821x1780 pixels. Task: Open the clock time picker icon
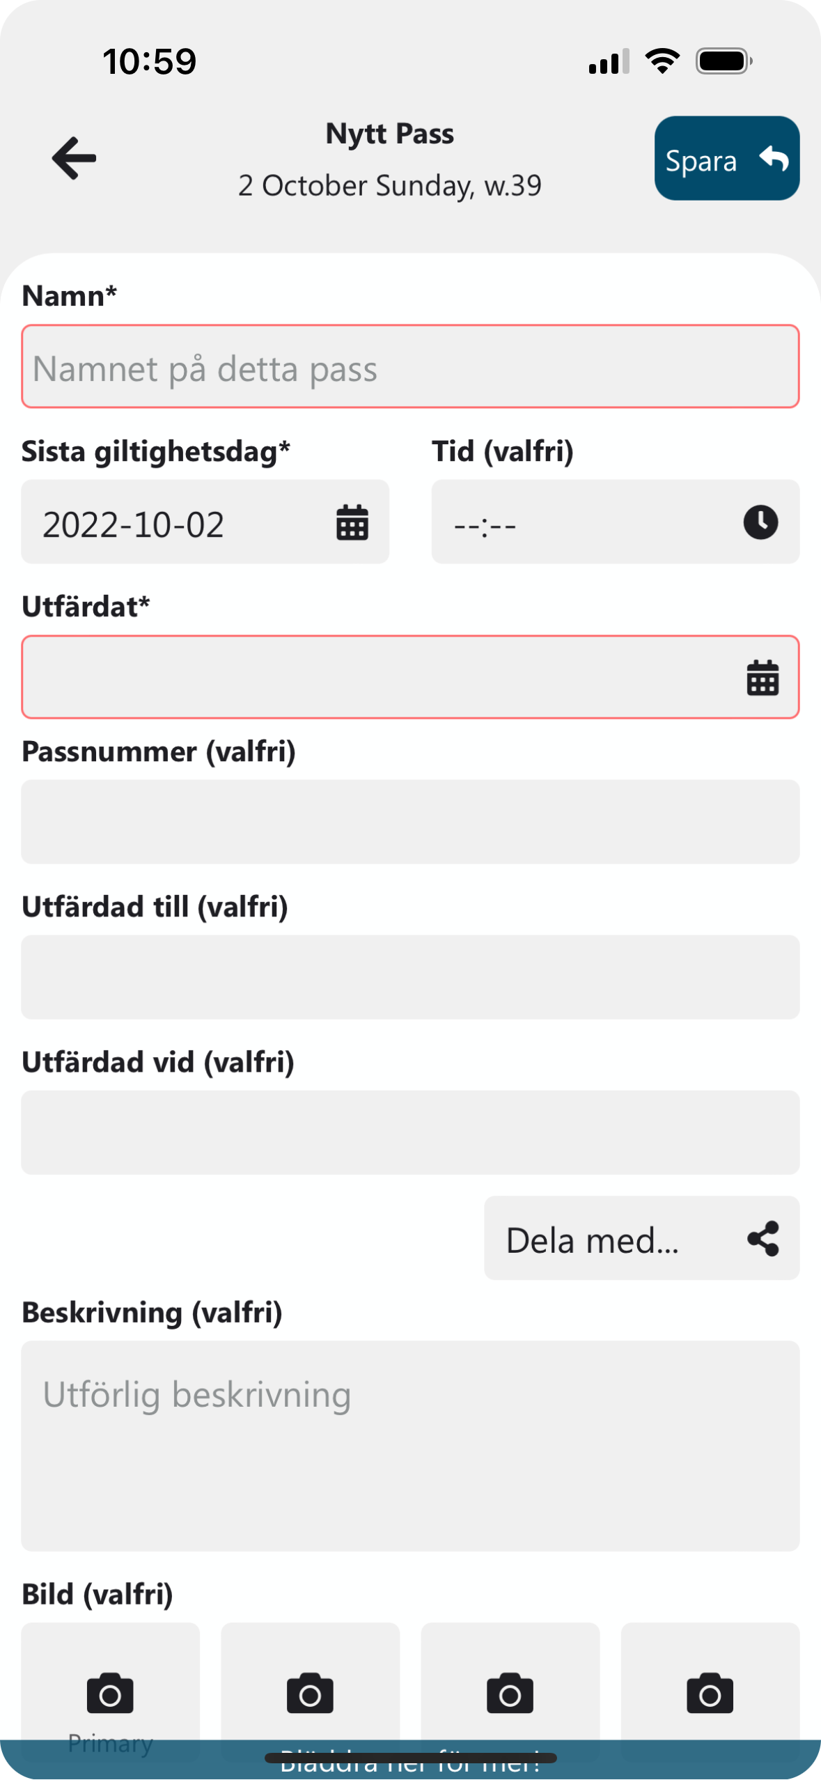click(760, 522)
